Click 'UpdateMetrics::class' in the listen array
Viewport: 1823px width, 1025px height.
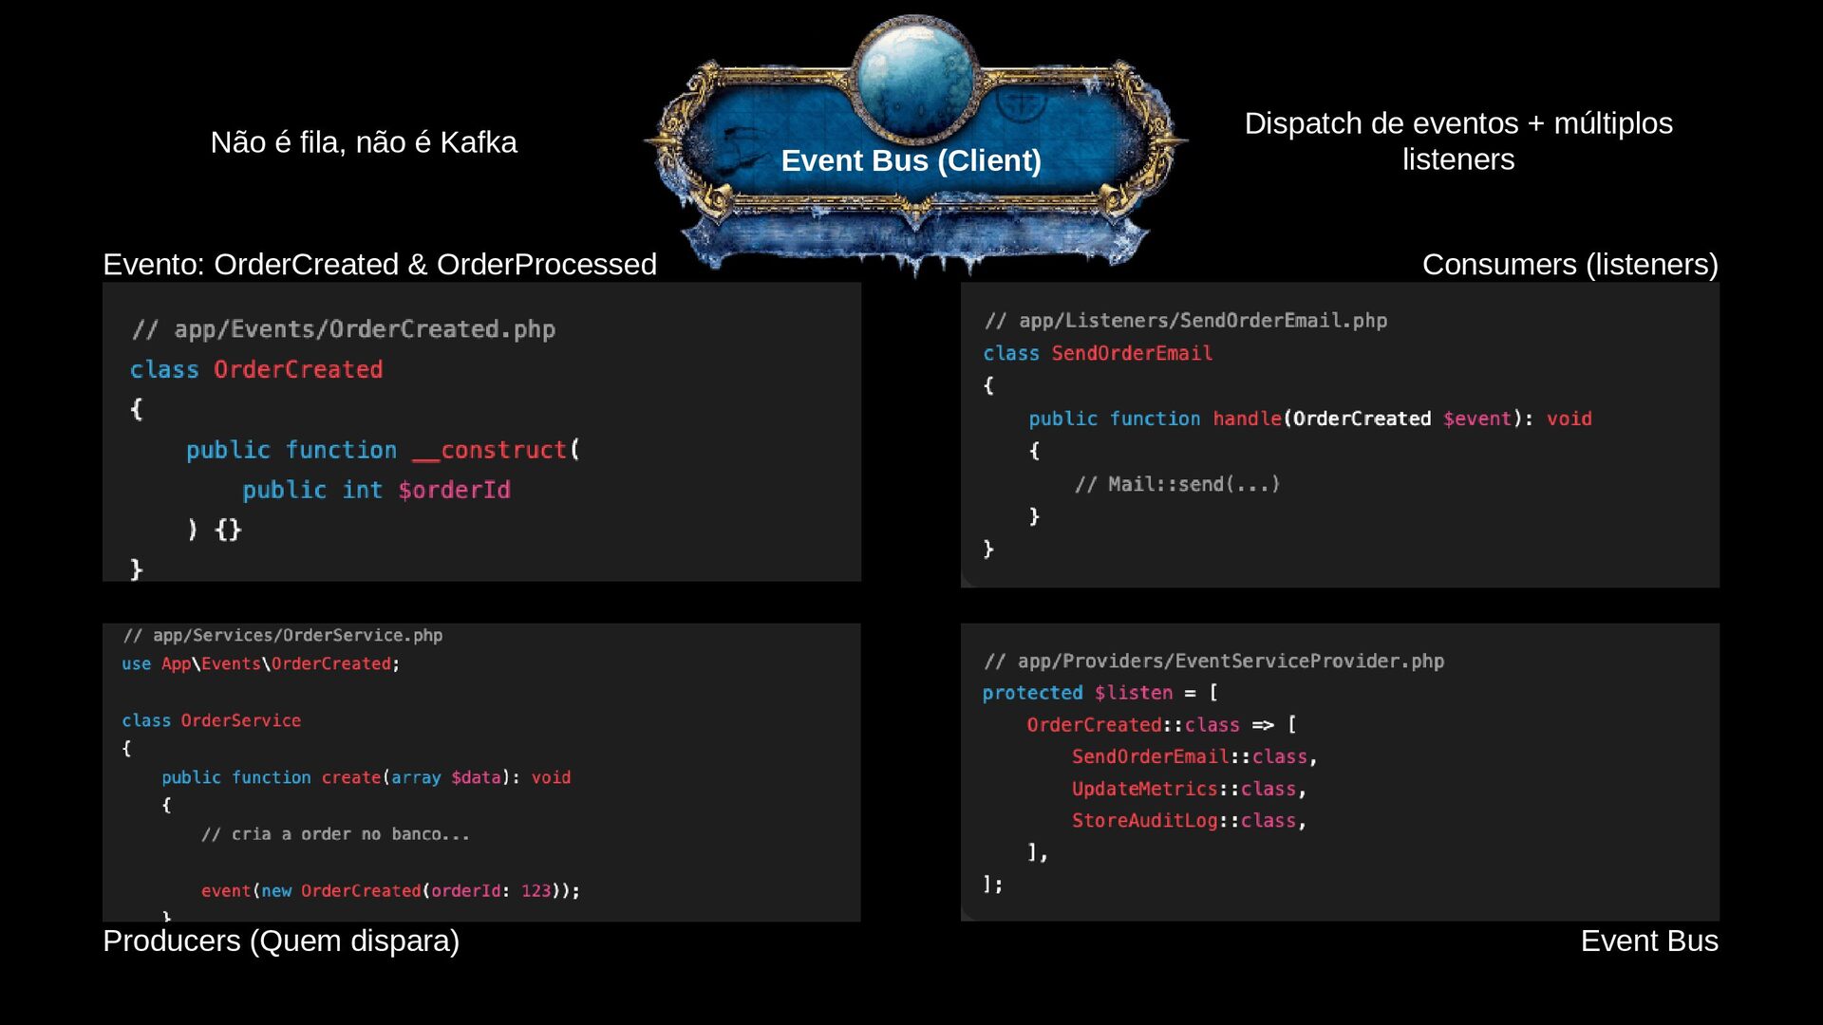1189,789
